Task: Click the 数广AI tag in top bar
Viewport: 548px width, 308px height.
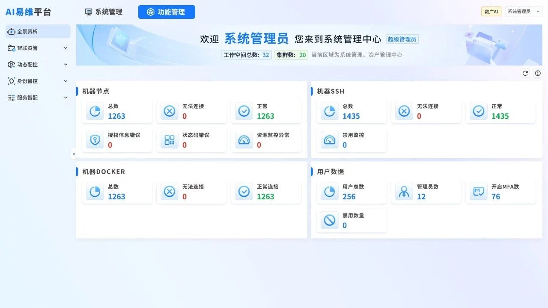Action: pos(491,11)
